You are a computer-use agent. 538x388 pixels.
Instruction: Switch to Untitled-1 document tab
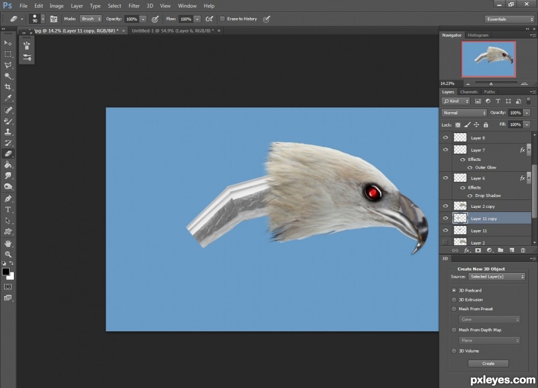click(x=172, y=31)
